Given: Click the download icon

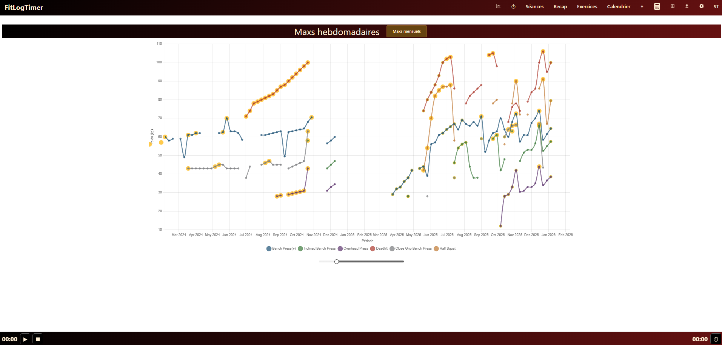Looking at the screenshot, I should tap(687, 6).
